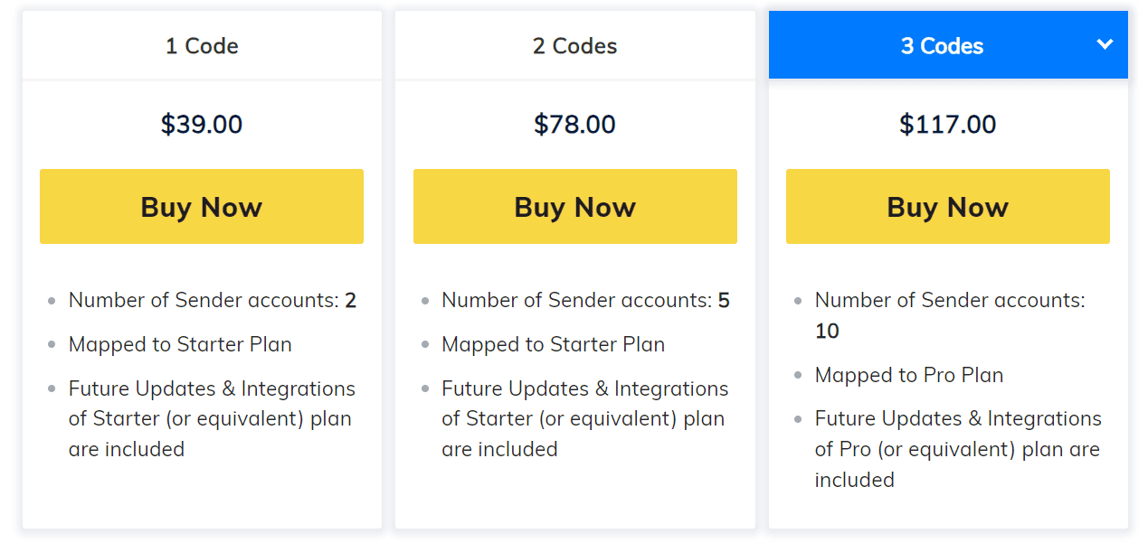The image size is (1148, 552).
Task: Select Number of Sender accounts: 2 item
Action: point(212,299)
